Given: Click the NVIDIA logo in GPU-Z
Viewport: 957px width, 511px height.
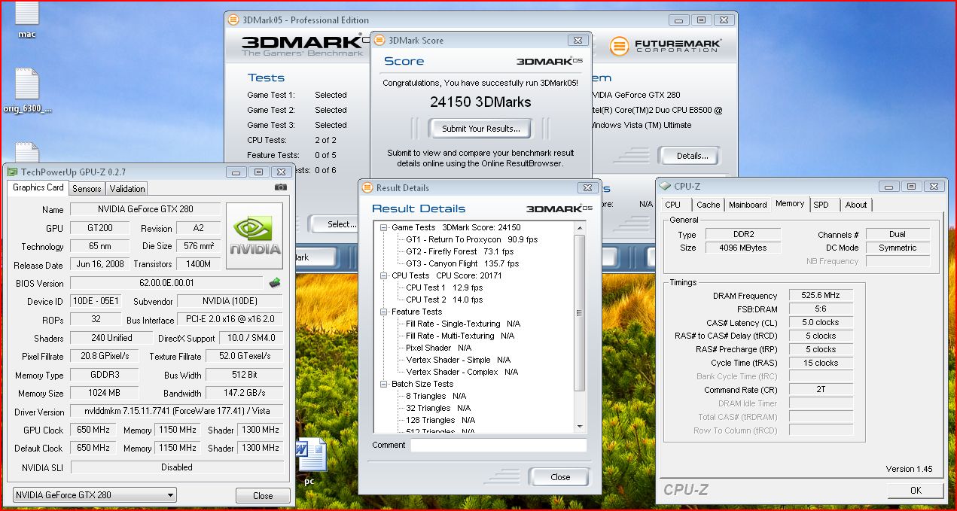Looking at the screenshot, I should (254, 236).
